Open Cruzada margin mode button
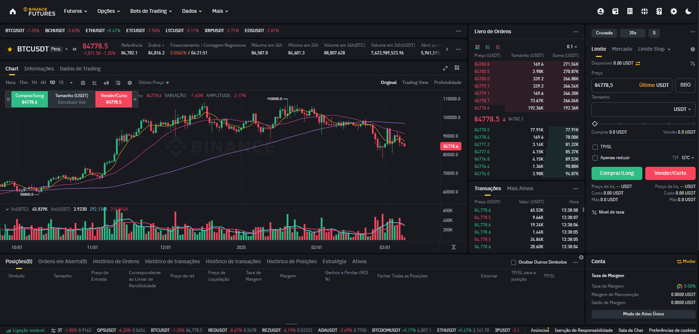Viewport: 699px width, 334px height. pos(604,33)
